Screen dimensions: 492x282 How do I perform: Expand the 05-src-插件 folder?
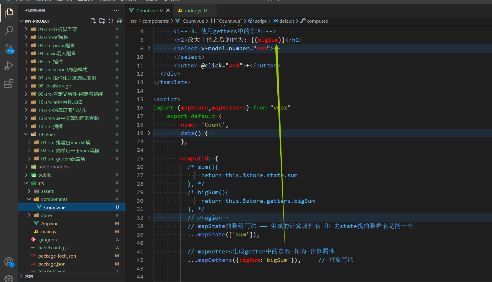pyautogui.click(x=71, y=62)
